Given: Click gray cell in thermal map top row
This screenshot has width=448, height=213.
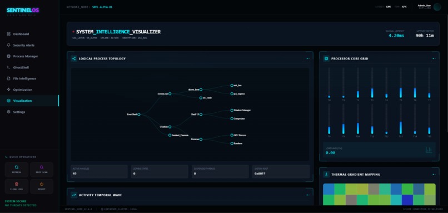Looking at the screenshot, I should (x=374, y=189).
